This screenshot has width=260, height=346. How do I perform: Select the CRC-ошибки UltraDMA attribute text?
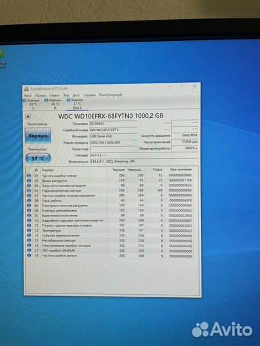click(x=58, y=251)
